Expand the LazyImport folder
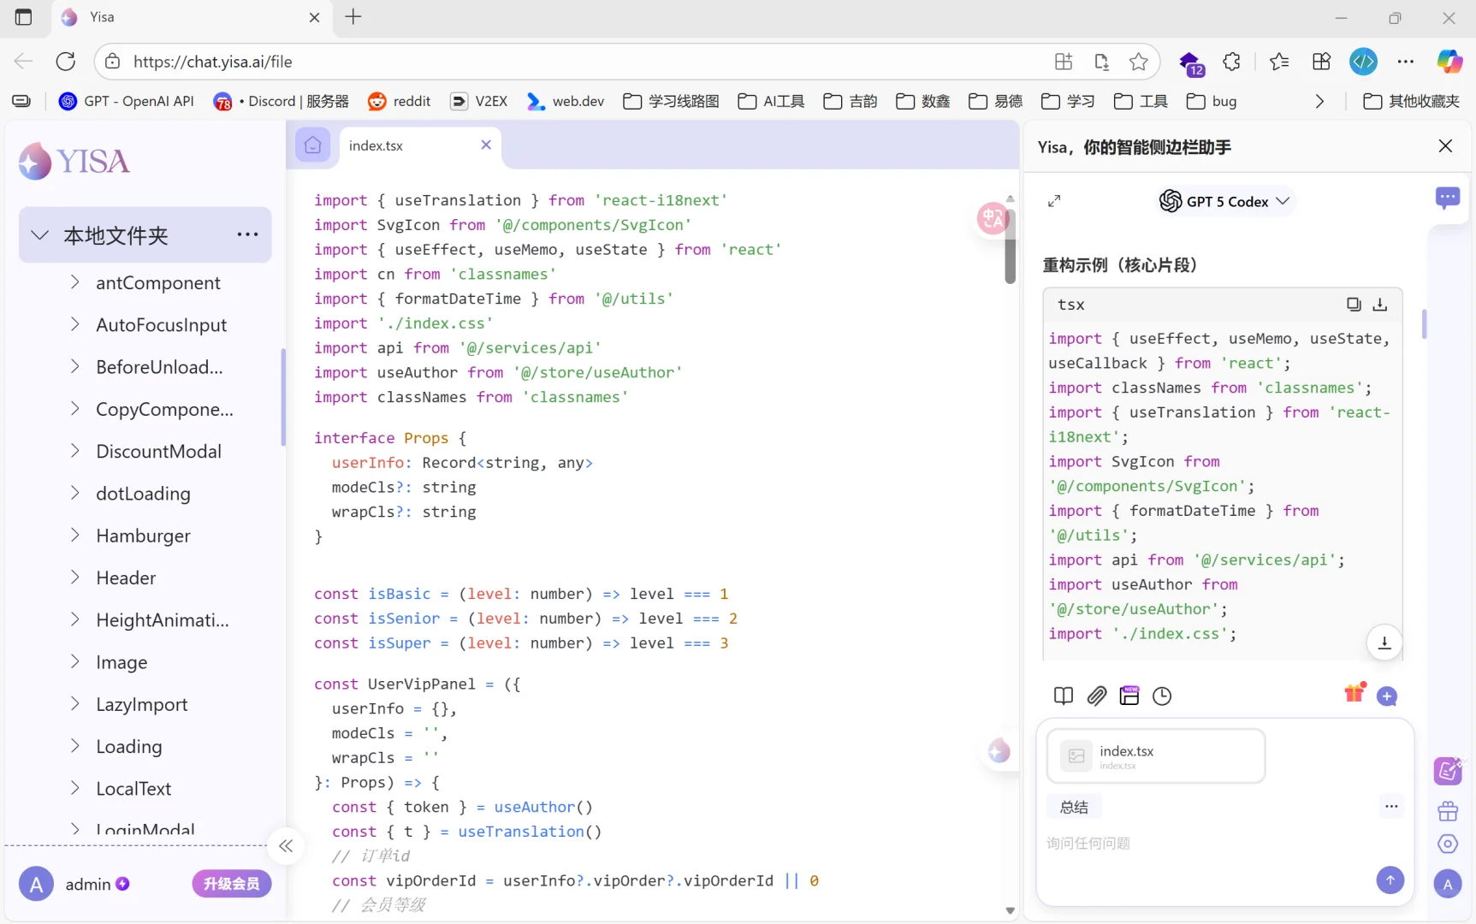The height and width of the screenshot is (924, 1476). pyautogui.click(x=74, y=704)
